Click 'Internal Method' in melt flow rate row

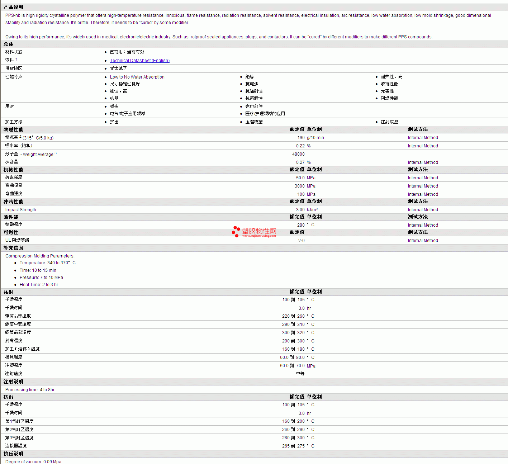click(x=423, y=138)
